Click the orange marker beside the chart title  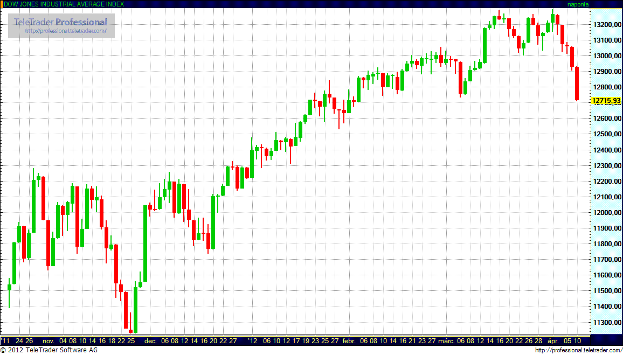coord(2,4)
